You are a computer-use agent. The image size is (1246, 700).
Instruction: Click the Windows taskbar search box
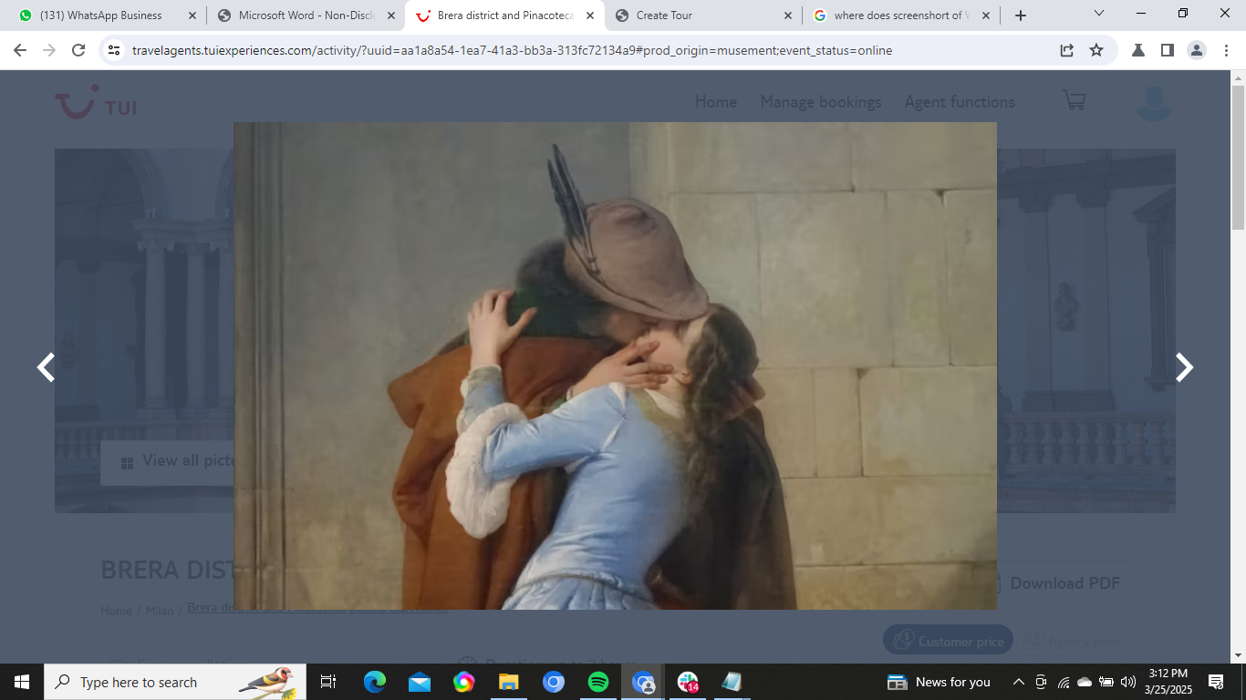point(175,682)
